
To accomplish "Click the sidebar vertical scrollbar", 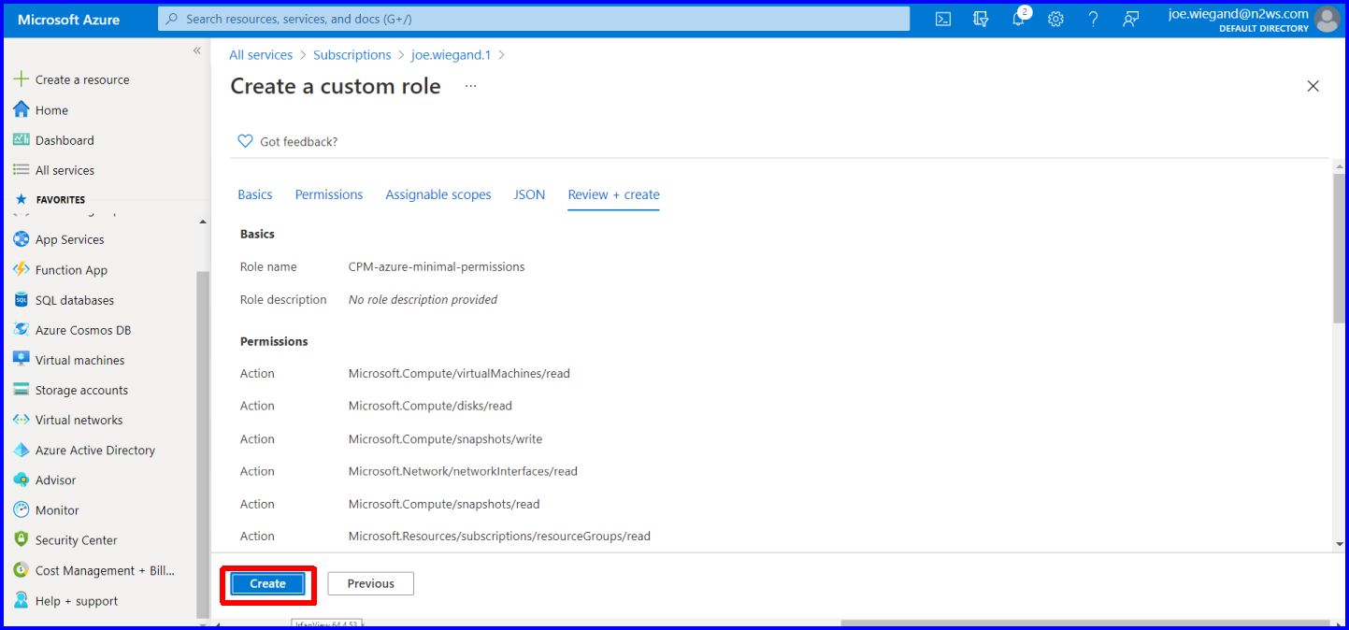I will [203, 443].
